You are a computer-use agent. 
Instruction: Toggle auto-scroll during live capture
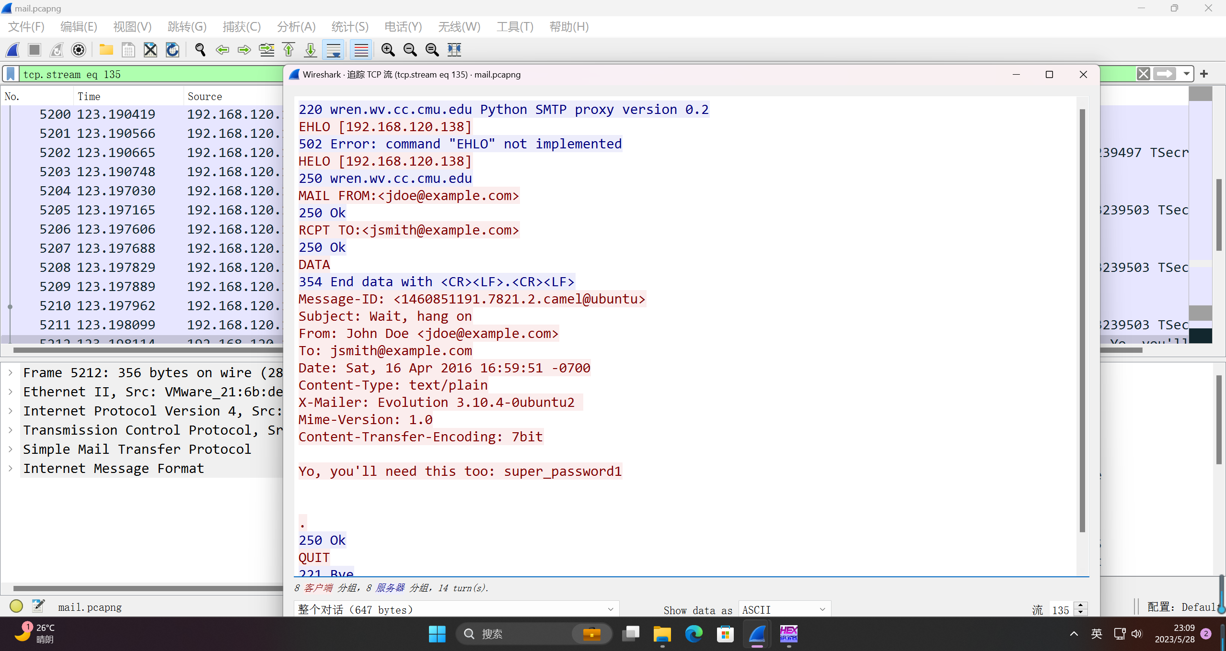333,50
